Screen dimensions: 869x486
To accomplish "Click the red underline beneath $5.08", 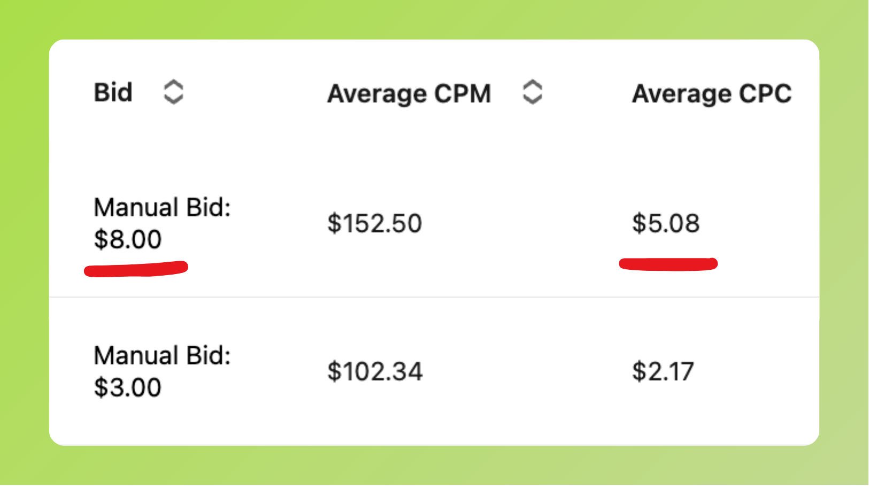I will coord(668,264).
